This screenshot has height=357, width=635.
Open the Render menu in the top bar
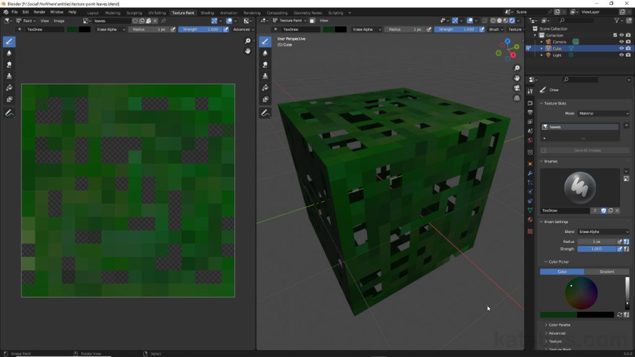(x=40, y=12)
